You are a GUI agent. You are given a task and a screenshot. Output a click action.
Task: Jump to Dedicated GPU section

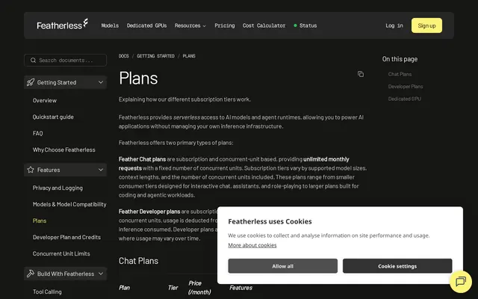pos(405,99)
